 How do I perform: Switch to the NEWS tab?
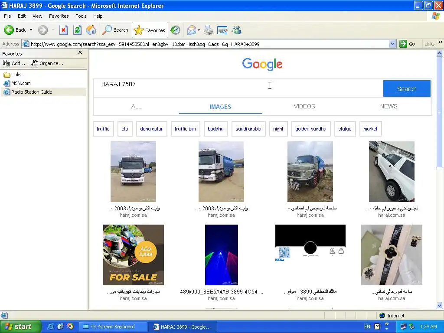click(389, 107)
